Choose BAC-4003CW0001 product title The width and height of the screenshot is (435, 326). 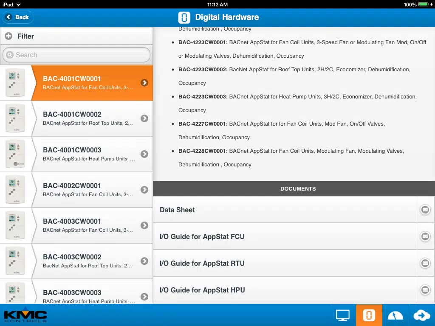[72, 221]
